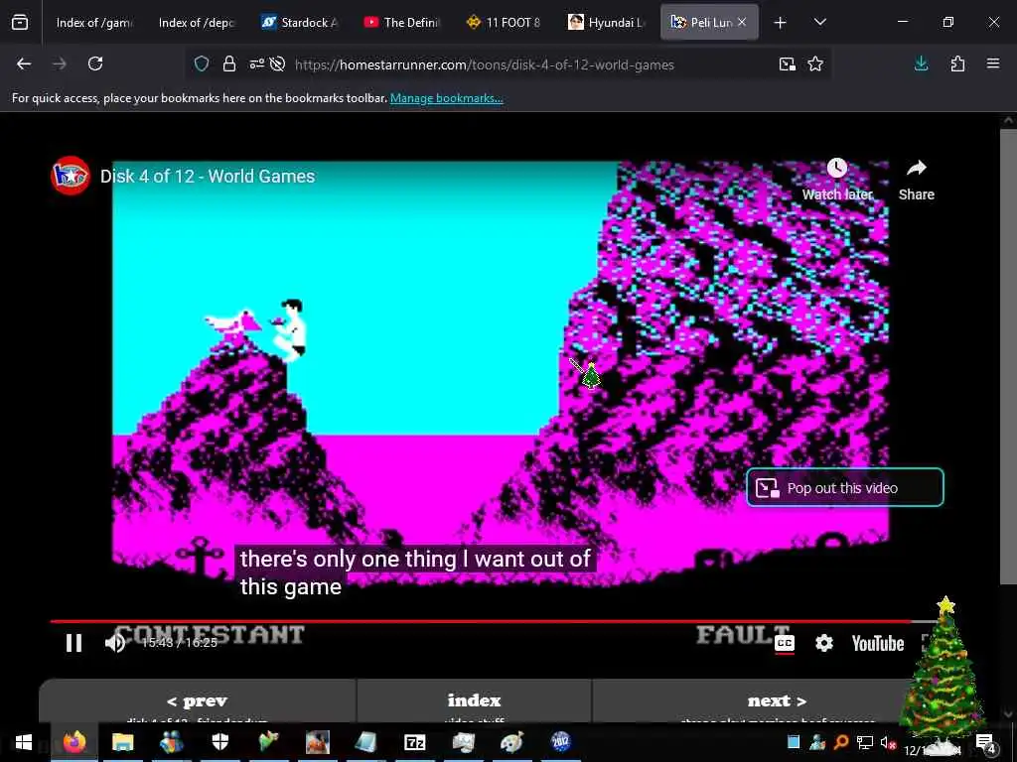Click Pop out this video button
The image size is (1017, 762).
845,487
